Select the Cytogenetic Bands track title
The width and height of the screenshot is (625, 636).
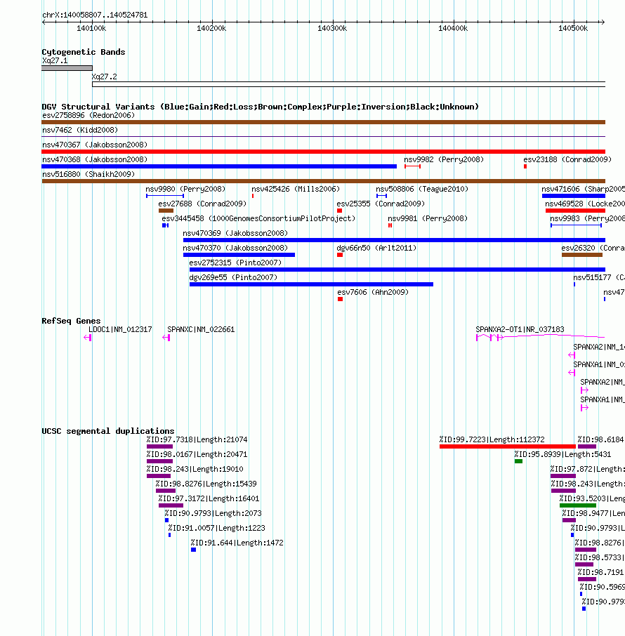click(x=83, y=52)
